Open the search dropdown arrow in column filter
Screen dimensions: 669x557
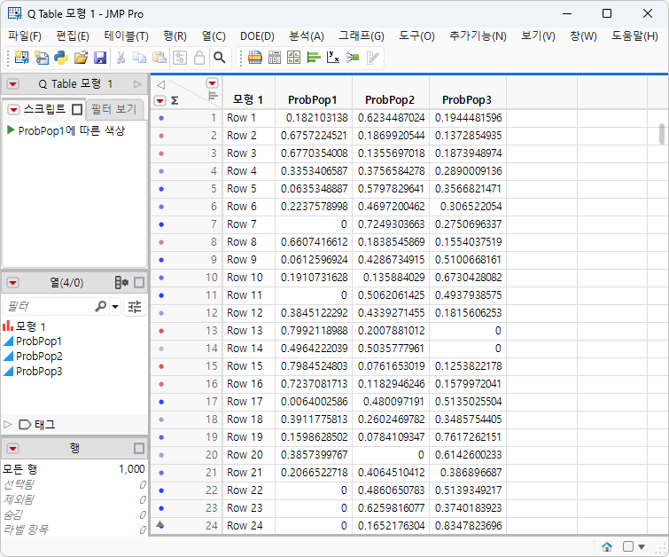[115, 307]
